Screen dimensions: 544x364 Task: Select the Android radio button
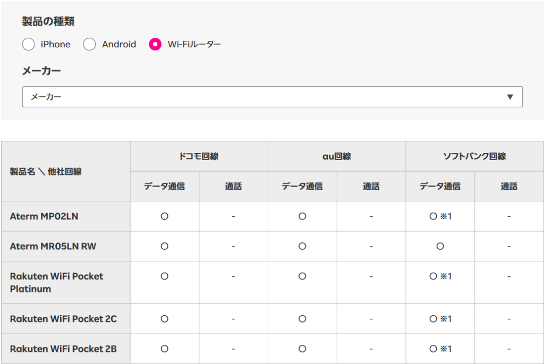point(89,45)
